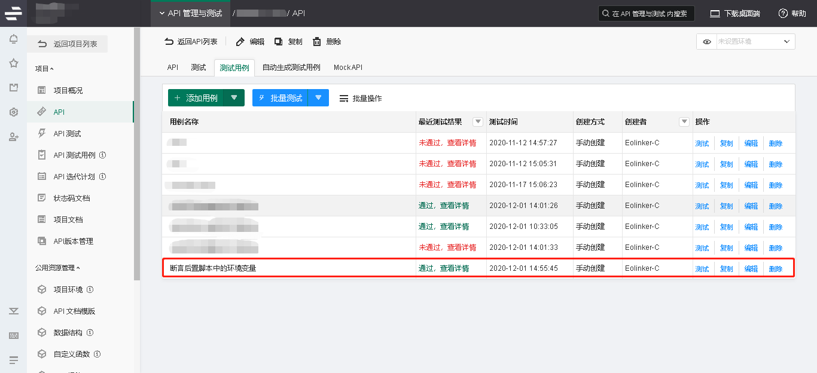This screenshot has width=817, height=373.
Task: Open the settings gear icon in sidebar
Action: (13, 112)
